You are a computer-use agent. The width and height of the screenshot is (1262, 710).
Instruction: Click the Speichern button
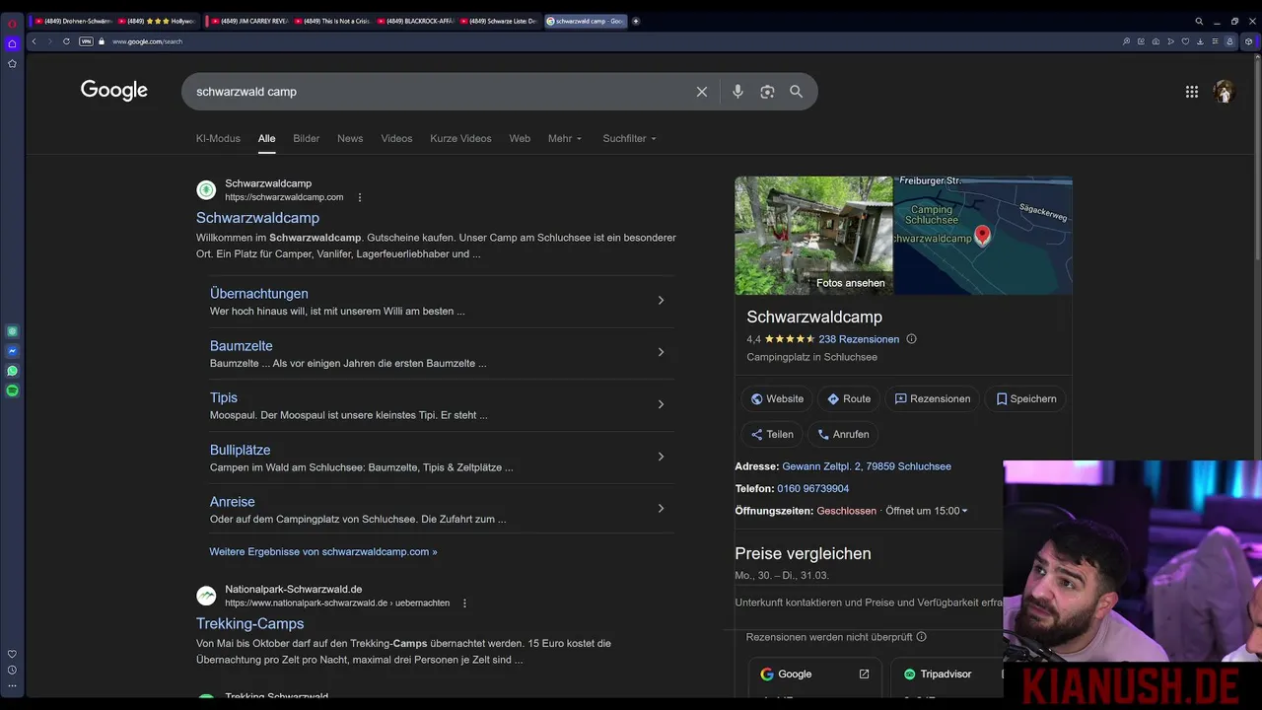click(x=1025, y=398)
